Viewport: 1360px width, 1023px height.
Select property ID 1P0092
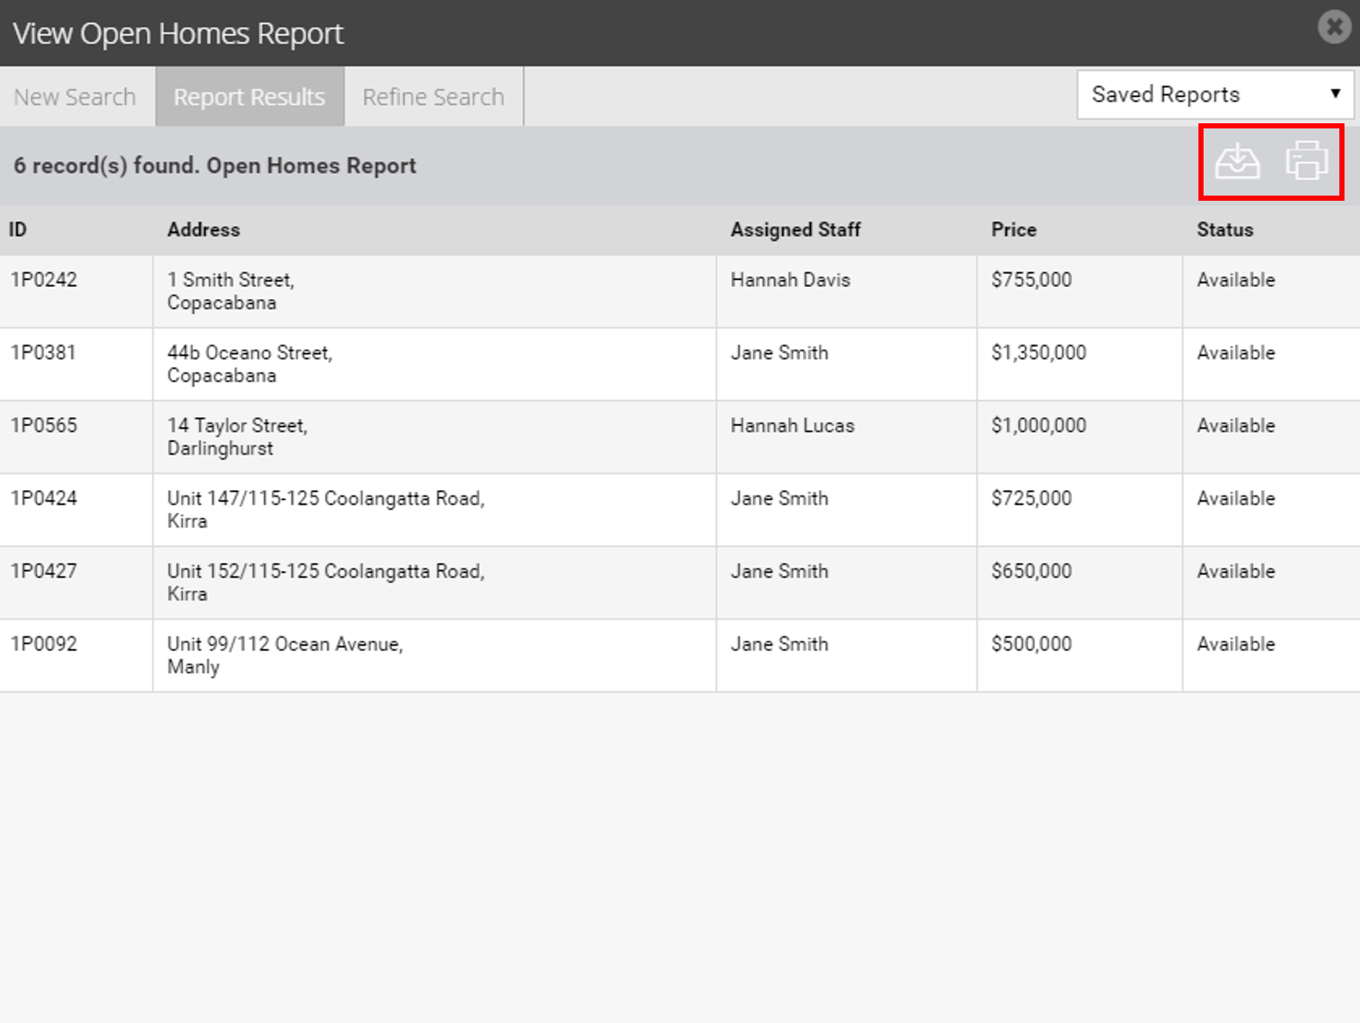[44, 644]
